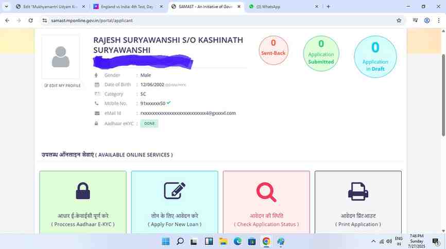Open the Windows Start button

pyautogui.click(x=165, y=242)
